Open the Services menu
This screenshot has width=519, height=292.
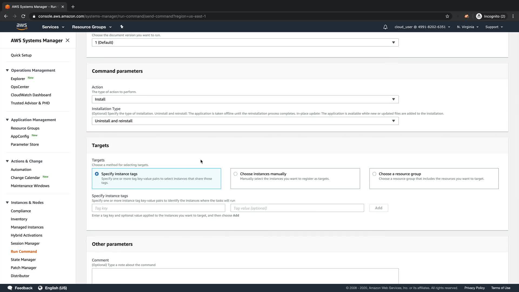coord(53,27)
